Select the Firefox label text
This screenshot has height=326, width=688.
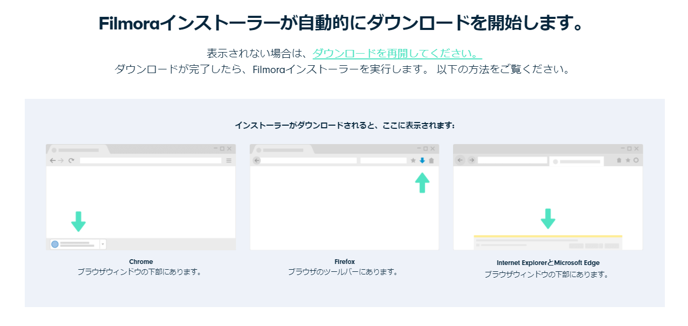[x=345, y=262]
